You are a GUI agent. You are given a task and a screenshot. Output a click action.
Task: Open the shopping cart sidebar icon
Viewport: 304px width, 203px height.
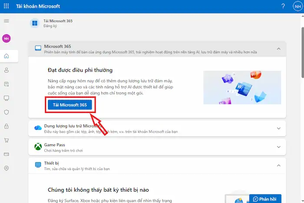tap(7, 140)
